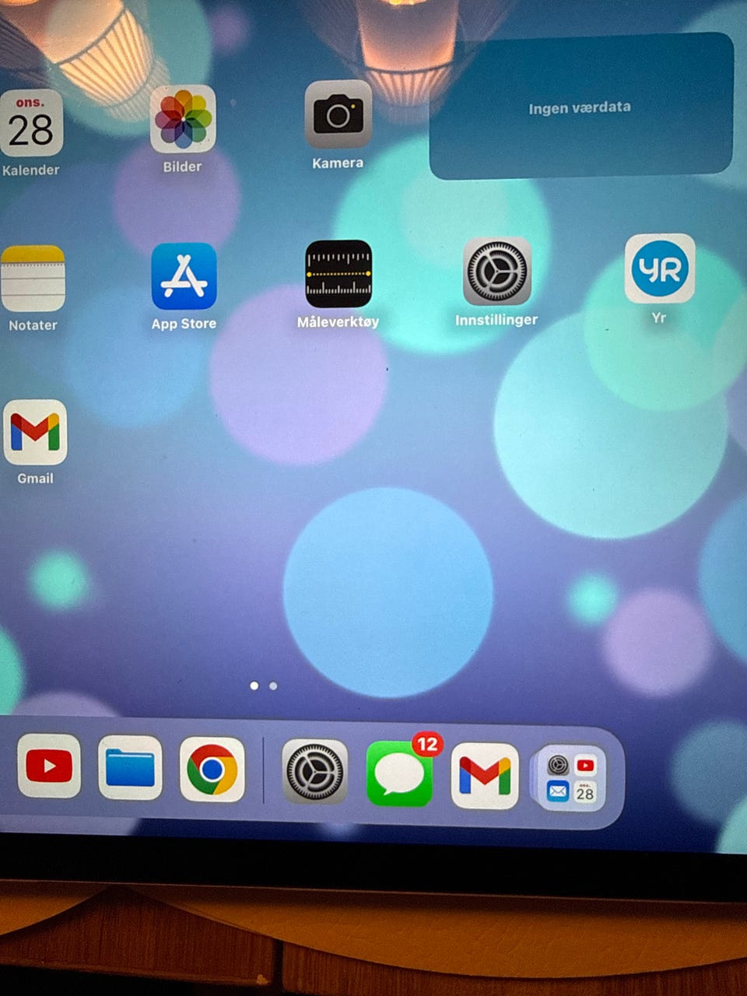Image resolution: width=747 pixels, height=996 pixels.
Task: Open the App Library folder in dock
Action: [x=571, y=778]
